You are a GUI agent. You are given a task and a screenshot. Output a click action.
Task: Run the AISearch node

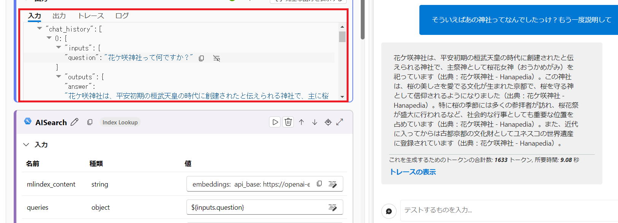[x=275, y=122]
